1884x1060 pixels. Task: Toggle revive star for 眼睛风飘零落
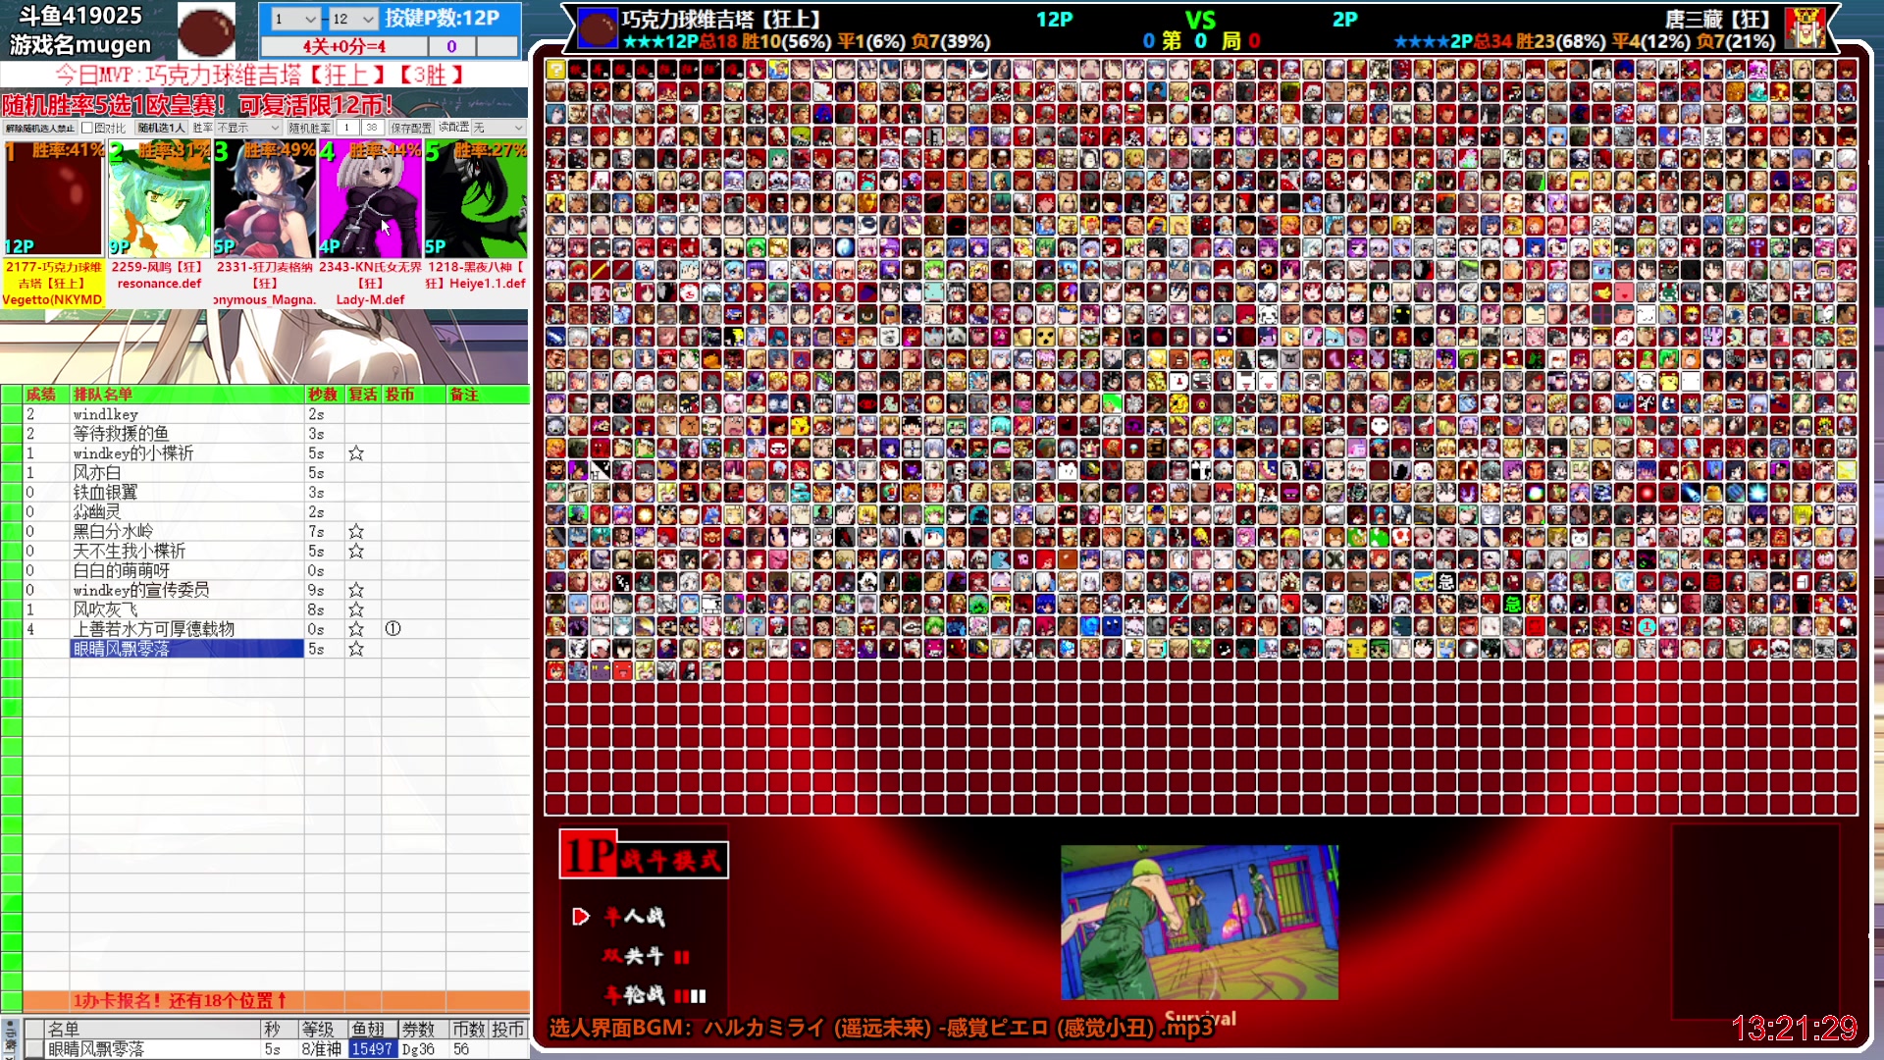click(x=356, y=649)
